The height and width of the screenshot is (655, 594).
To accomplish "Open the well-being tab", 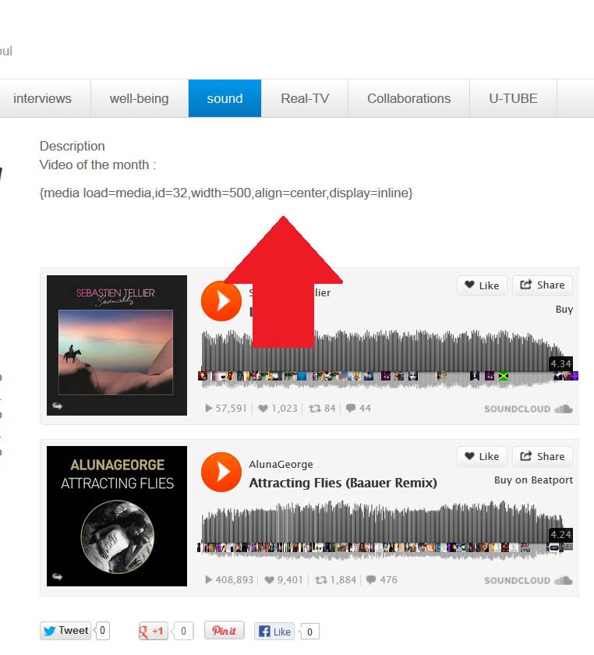I will [x=139, y=98].
